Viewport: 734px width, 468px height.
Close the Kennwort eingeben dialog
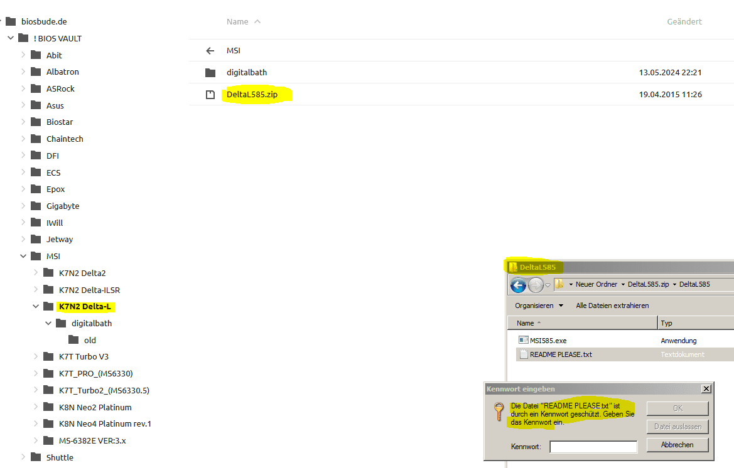[706, 388]
